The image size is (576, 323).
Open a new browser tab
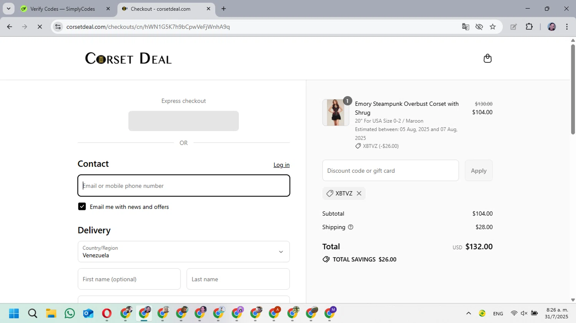223,9
